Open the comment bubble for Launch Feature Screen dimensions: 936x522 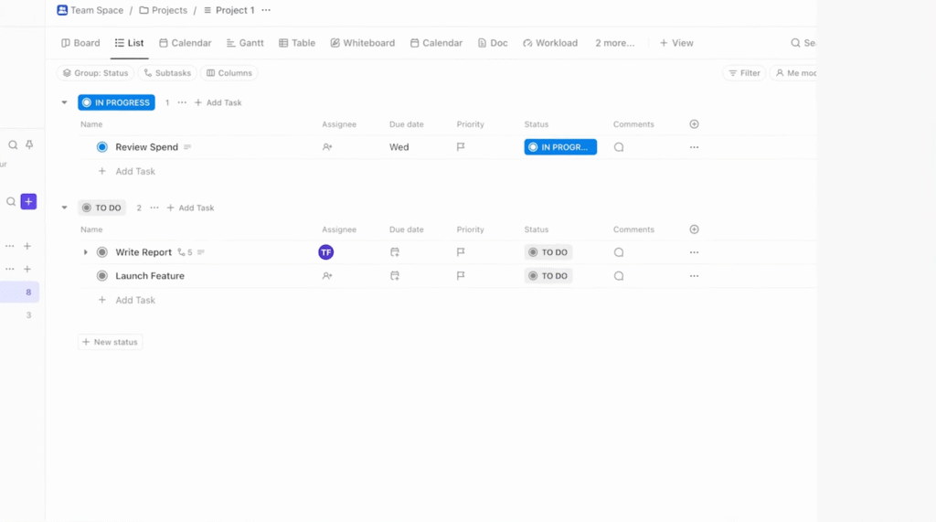[x=619, y=276]
